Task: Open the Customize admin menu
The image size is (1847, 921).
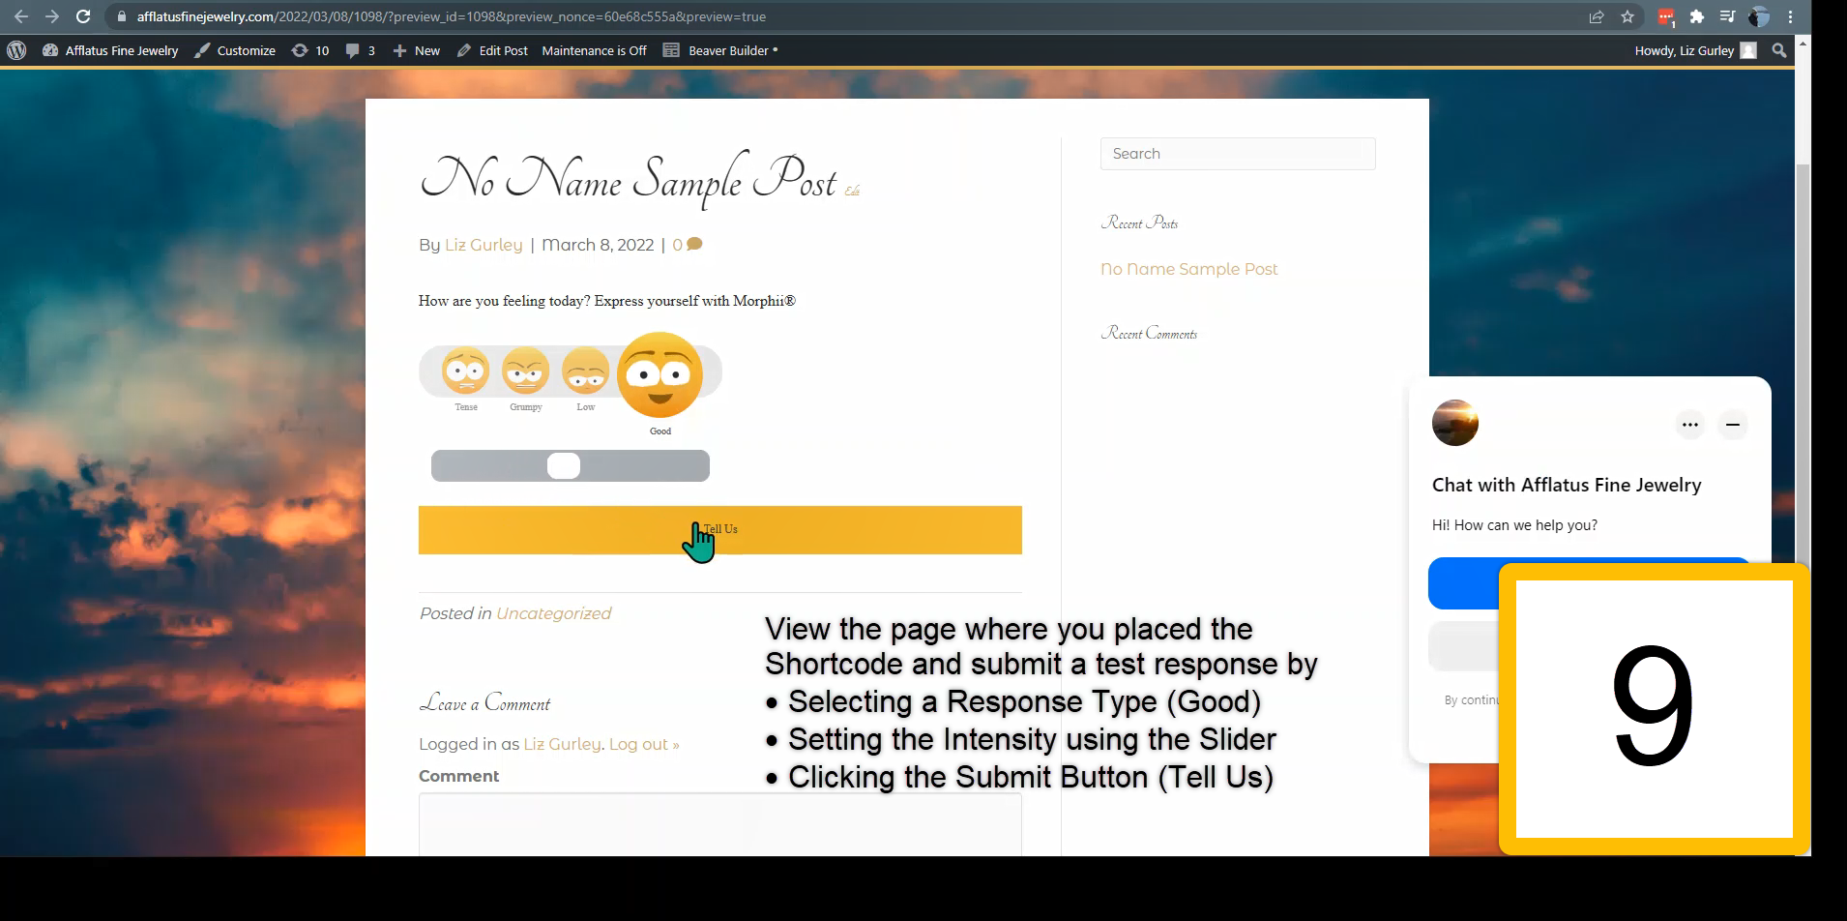Action: pos(235,50)
